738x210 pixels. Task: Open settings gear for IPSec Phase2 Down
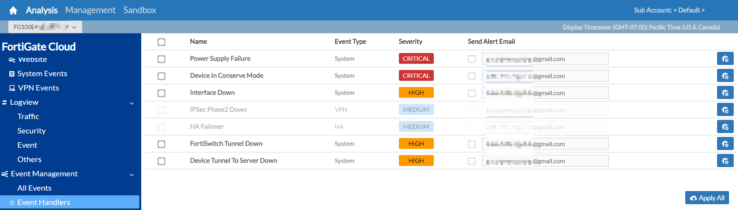[x=725, y=110]
